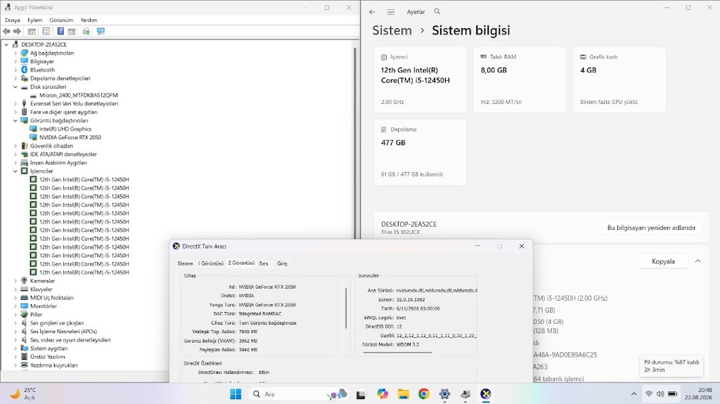Show hidden icons via system tray chevron
Image resolution: width=720 pixels, height=404 pixels.
pyautogui.click(x=634, y=394)
